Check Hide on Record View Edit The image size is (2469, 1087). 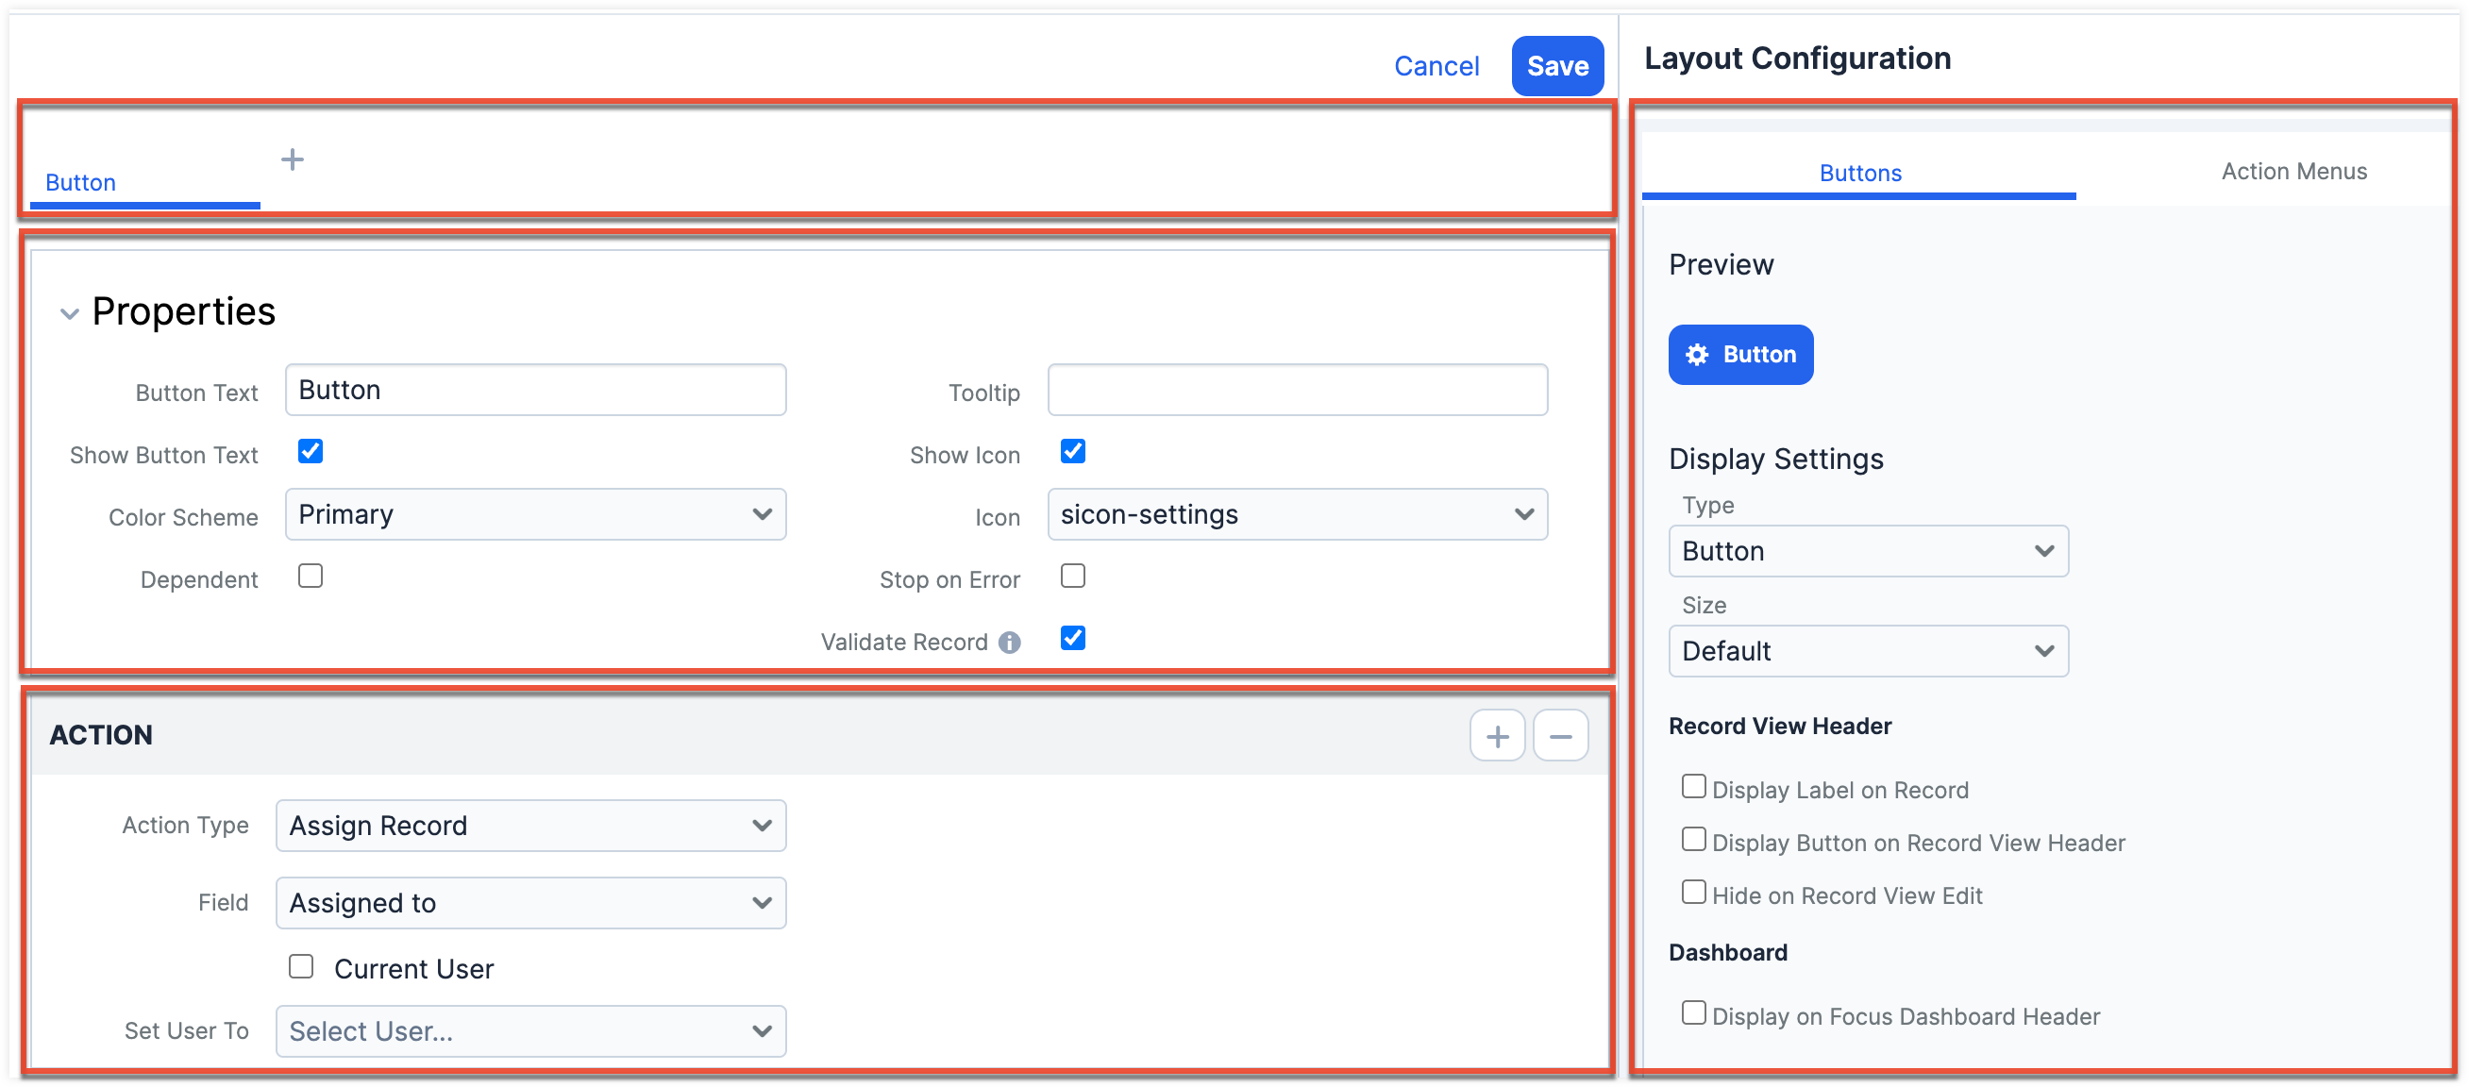point(1693,893)
